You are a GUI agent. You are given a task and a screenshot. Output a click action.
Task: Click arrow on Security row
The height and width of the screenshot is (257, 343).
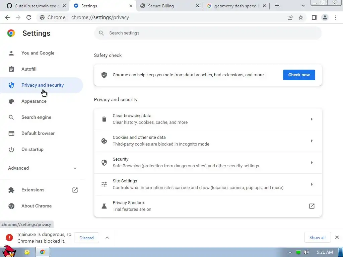pos(312,163)
